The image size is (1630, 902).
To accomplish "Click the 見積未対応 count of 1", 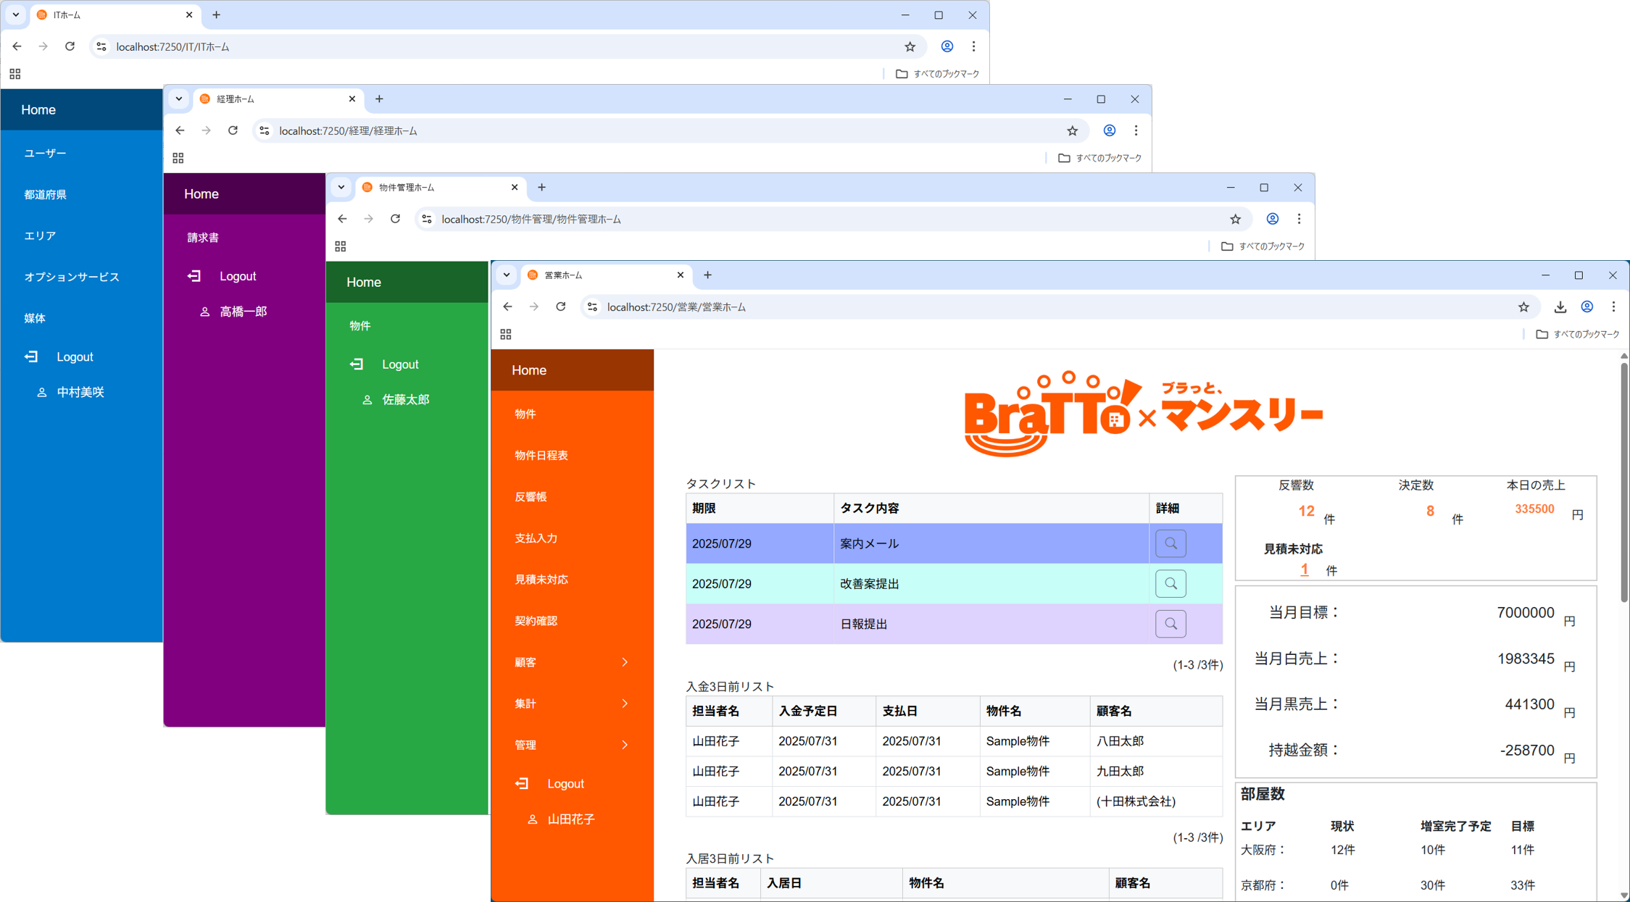I will point(1304,569).
